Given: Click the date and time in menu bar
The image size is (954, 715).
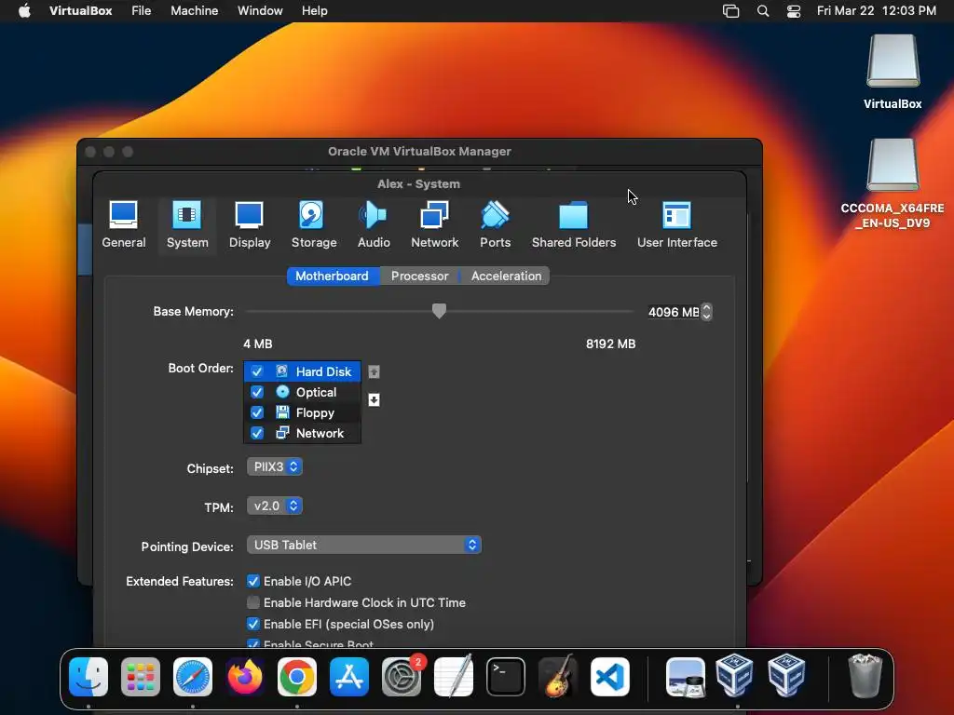Looking at the screenshot, I should 876,11.
